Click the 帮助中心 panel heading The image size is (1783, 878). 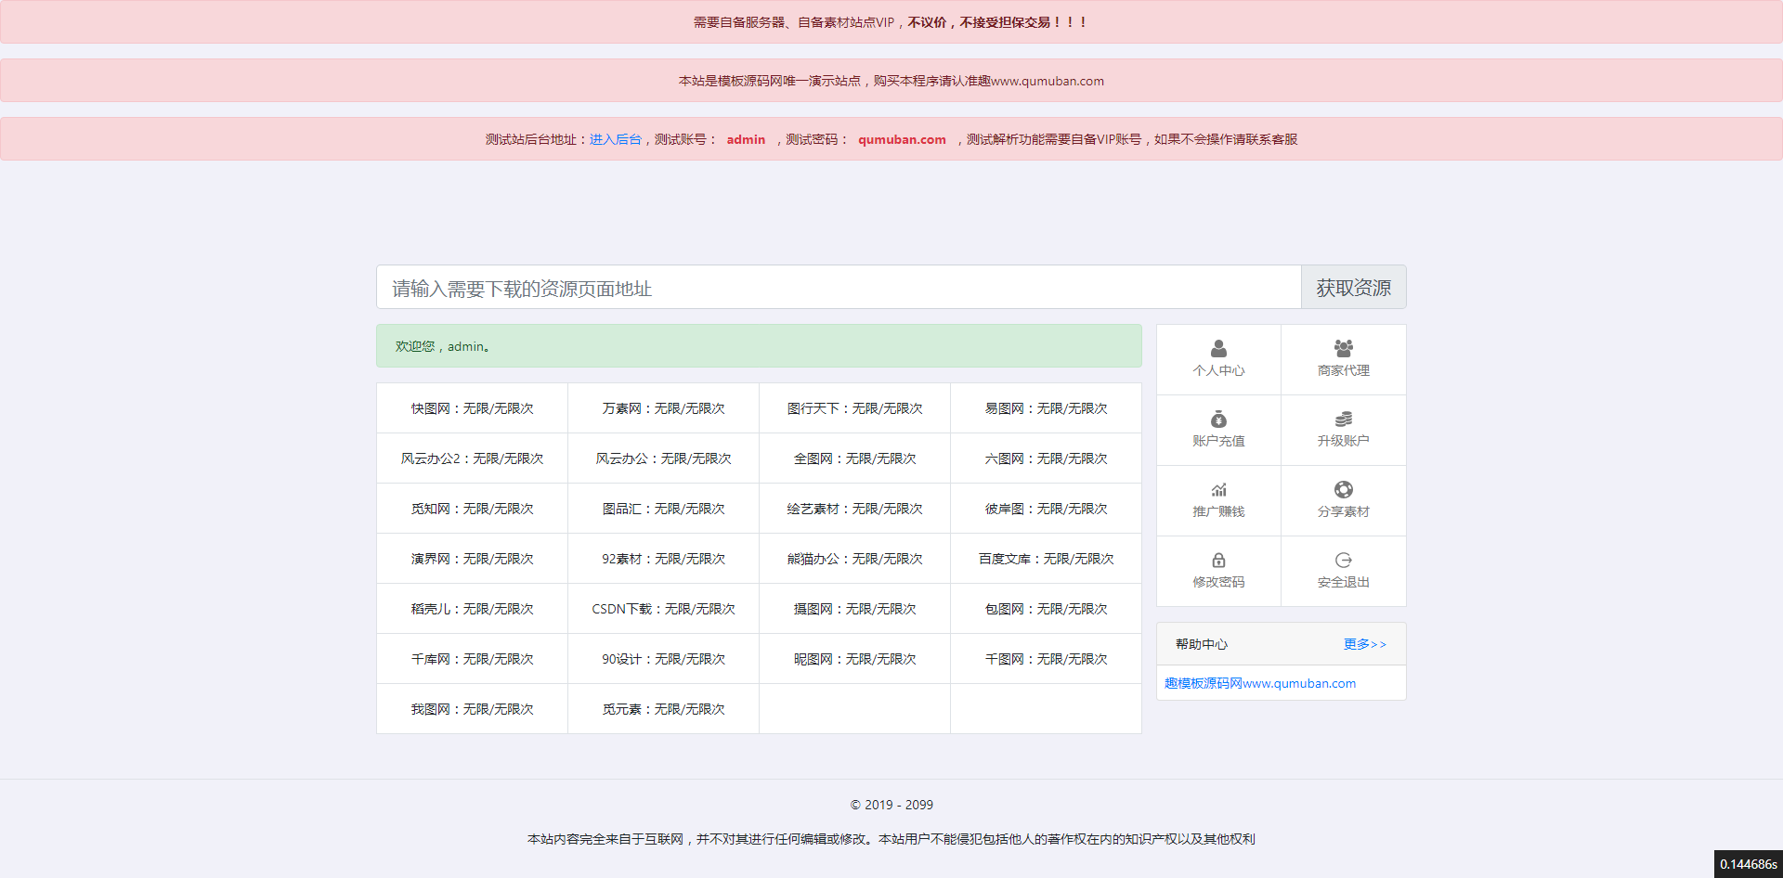click(x=1202, y=644)
